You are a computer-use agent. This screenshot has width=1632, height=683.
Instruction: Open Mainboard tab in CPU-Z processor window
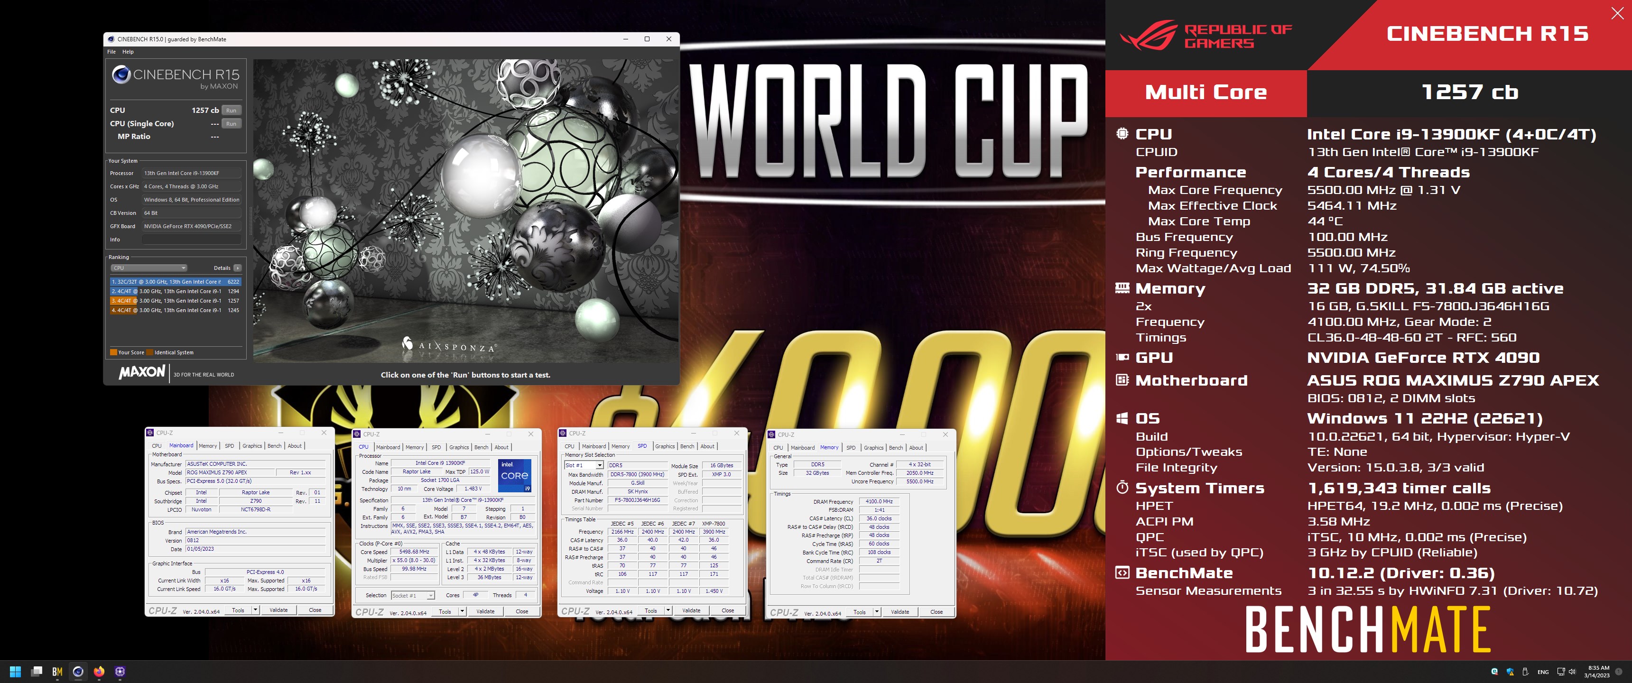pos(389,447)
